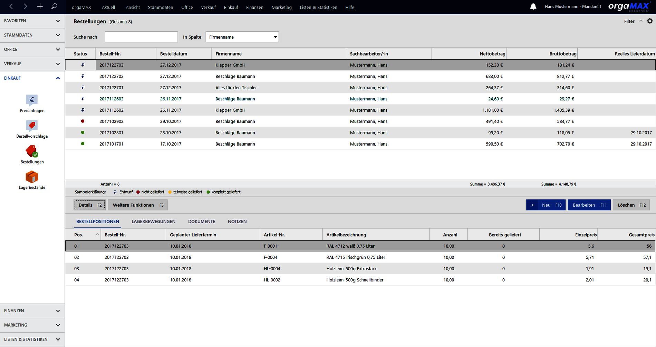Open notifications bell icon

tap(533, 7)
